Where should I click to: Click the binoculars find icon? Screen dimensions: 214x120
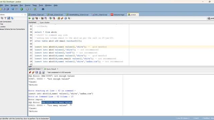(43, 9)
